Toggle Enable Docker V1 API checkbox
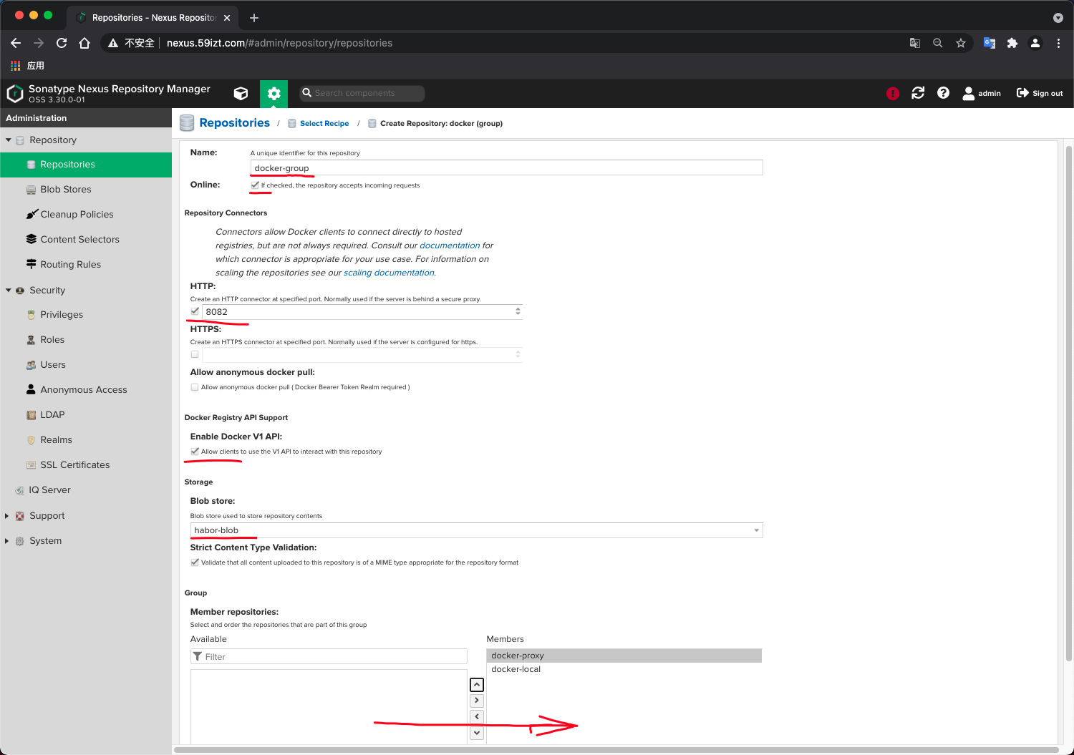This screenshot has width=1074, height=755. 195,452
